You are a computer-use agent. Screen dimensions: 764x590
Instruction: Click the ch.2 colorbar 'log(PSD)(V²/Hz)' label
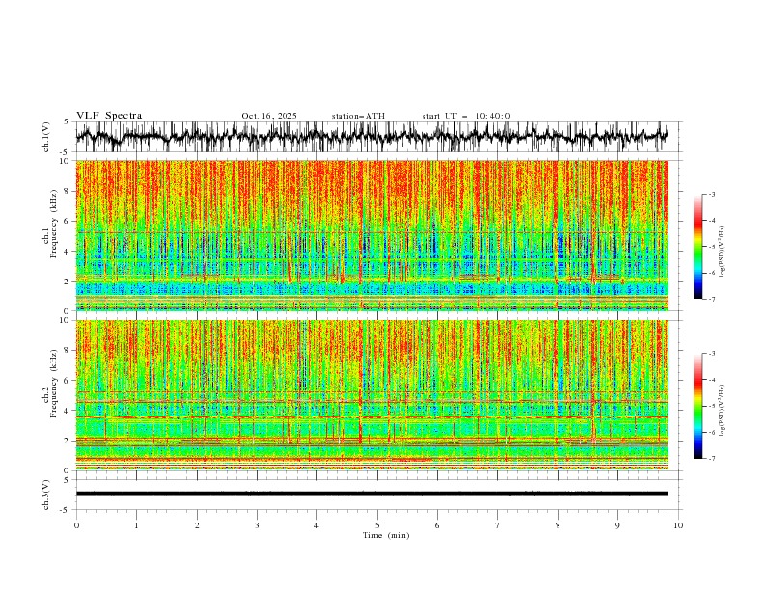click(x=723, y=411)
